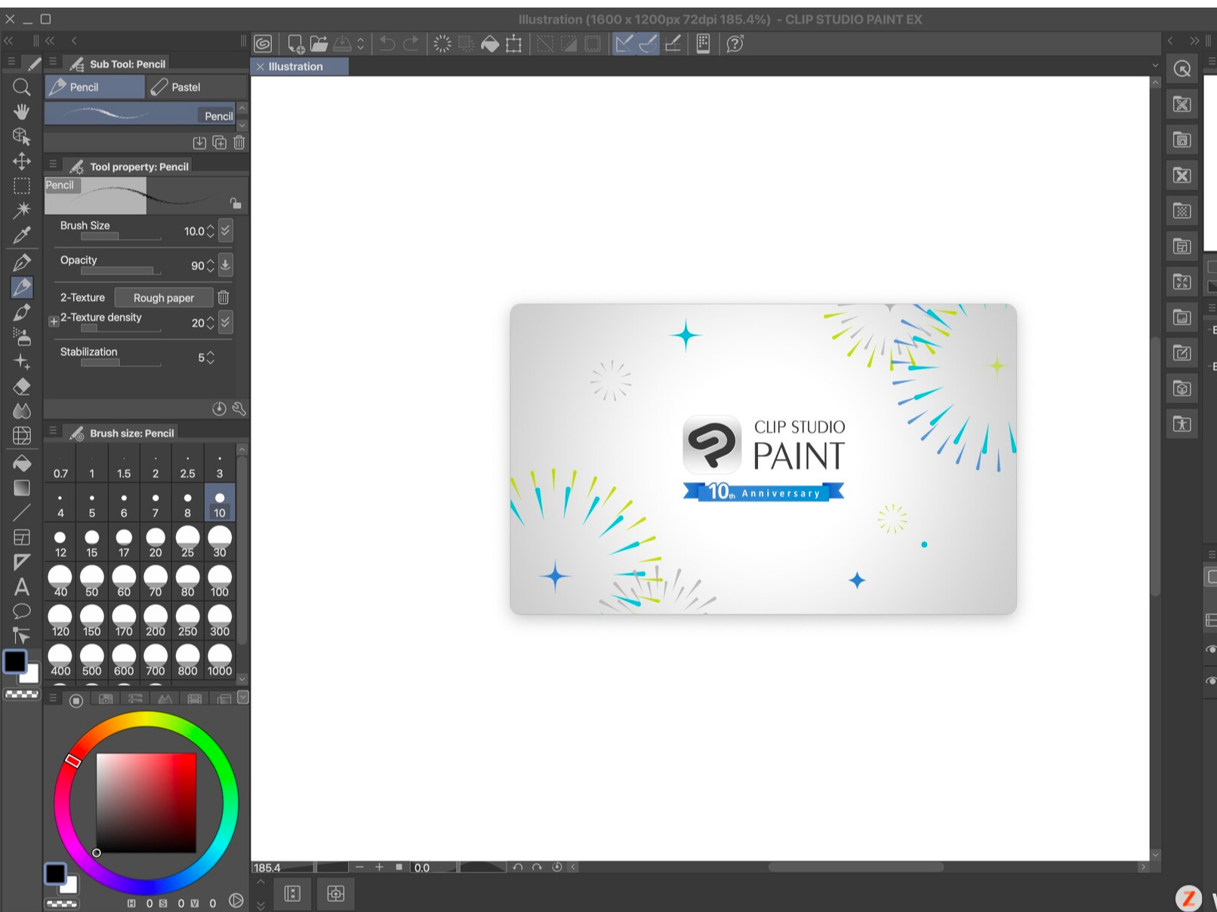Toggle Snap to Special Ruler
Viewport: 1217px width, 912px height.
(x=647, y=44)
